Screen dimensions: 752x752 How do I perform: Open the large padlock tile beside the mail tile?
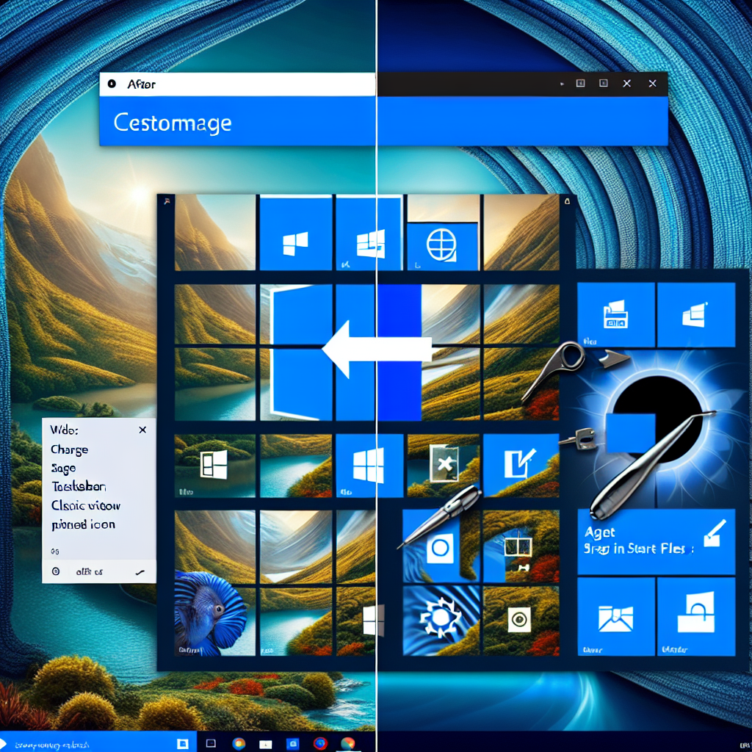tap(696, 616)
